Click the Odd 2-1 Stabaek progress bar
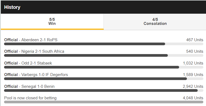This screenshot has width=206, height=106. coord(104,67)
